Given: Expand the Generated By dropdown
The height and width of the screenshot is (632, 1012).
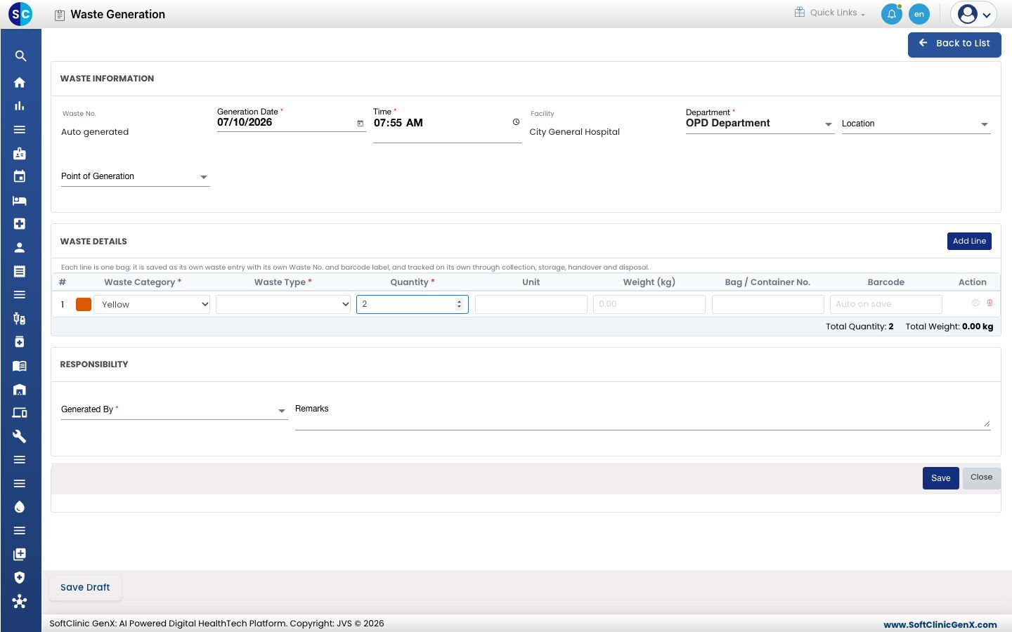Looking at the screenshot, I should tap(174, 410).
